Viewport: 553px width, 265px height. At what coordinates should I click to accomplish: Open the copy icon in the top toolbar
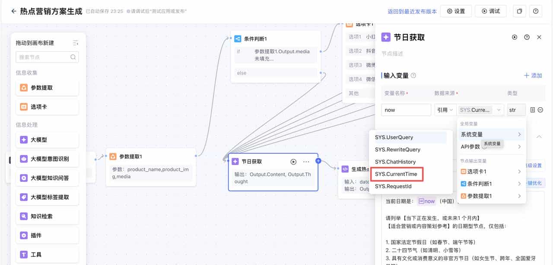[x=519, y=11]
